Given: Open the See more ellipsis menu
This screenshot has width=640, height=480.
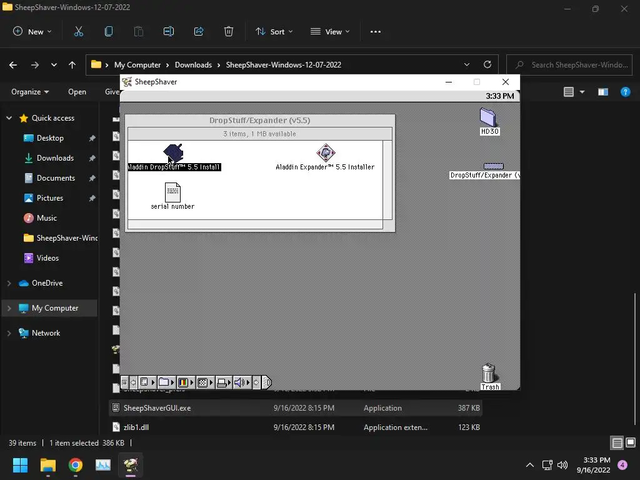Looking at the screenshot, I should [x=376, y=31].
